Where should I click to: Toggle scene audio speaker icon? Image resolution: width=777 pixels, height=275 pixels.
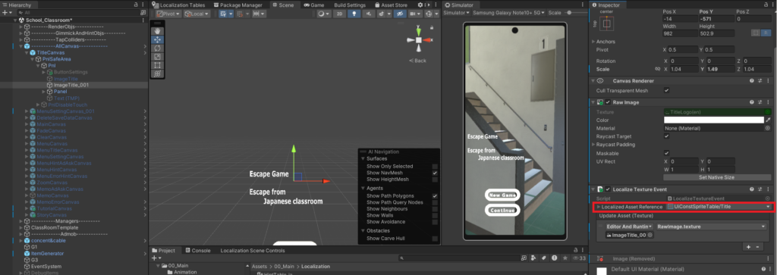pos(368,14)
